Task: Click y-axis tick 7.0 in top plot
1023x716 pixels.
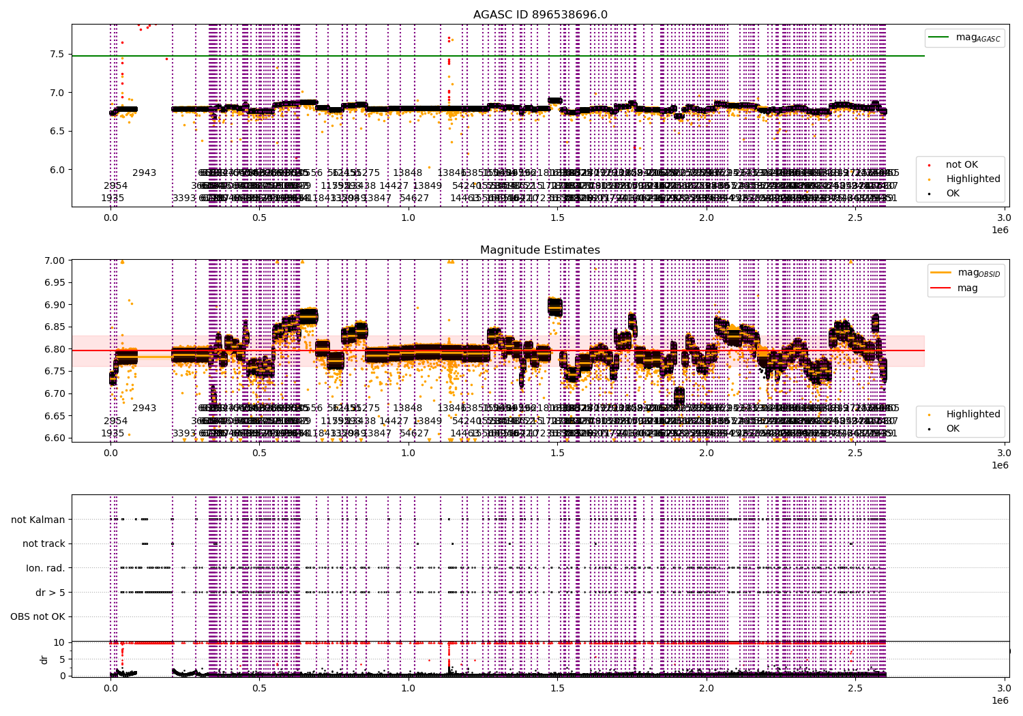Action: [x=57, y=93]
